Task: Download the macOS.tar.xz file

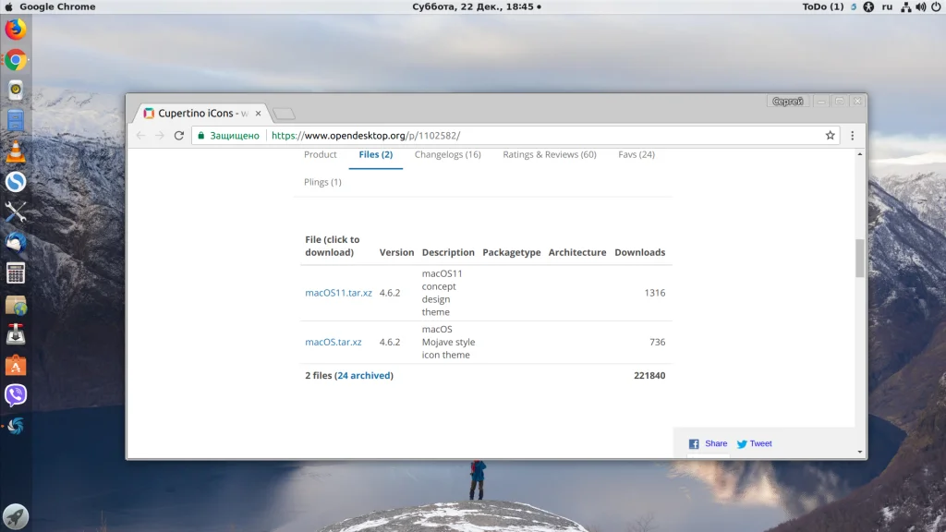Action: [x=333, y=342]
